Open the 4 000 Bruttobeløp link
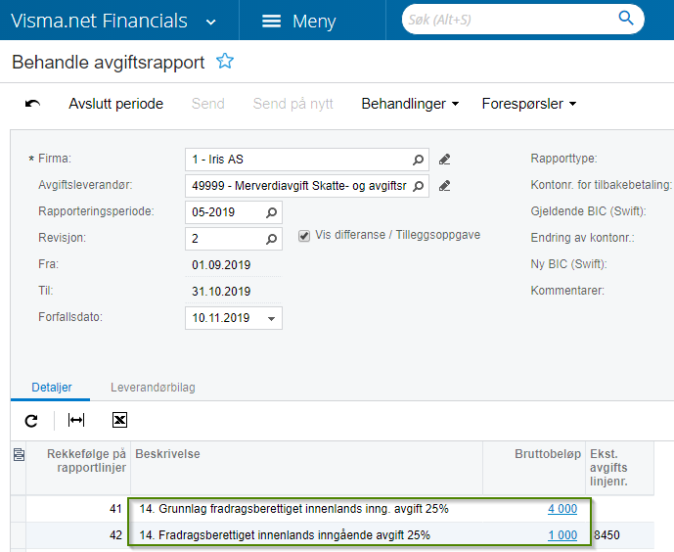The height and width of the screenshot is (552, 674). click(x=562, y=509)
